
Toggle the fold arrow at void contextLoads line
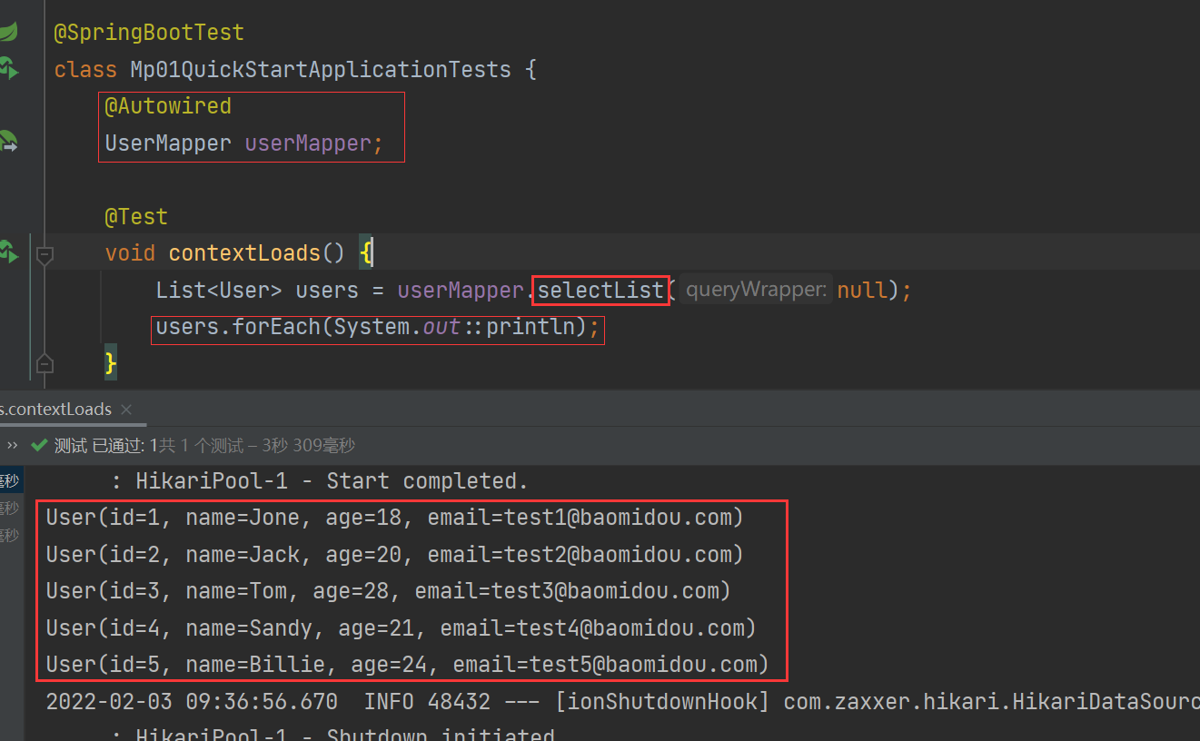[45, 255]
